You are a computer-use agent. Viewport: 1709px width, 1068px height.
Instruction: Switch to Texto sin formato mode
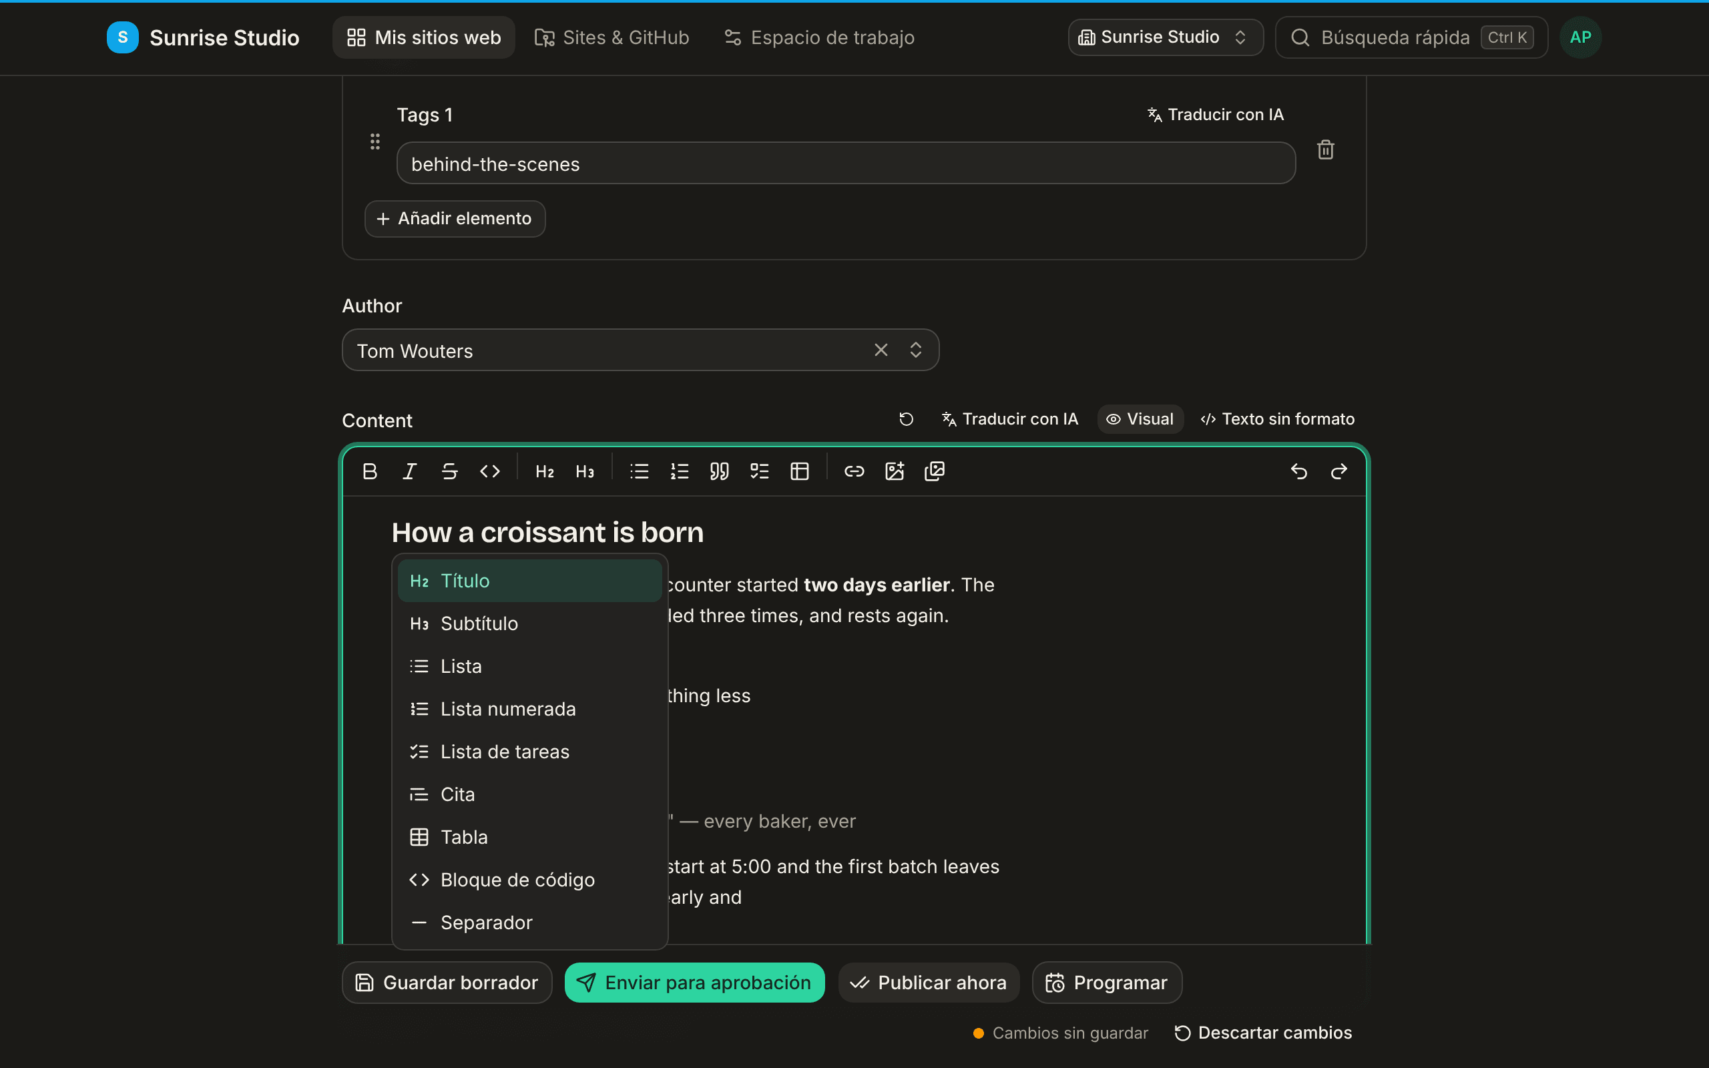(1278, 420)
